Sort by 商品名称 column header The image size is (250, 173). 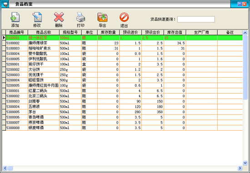coord(44,32)
